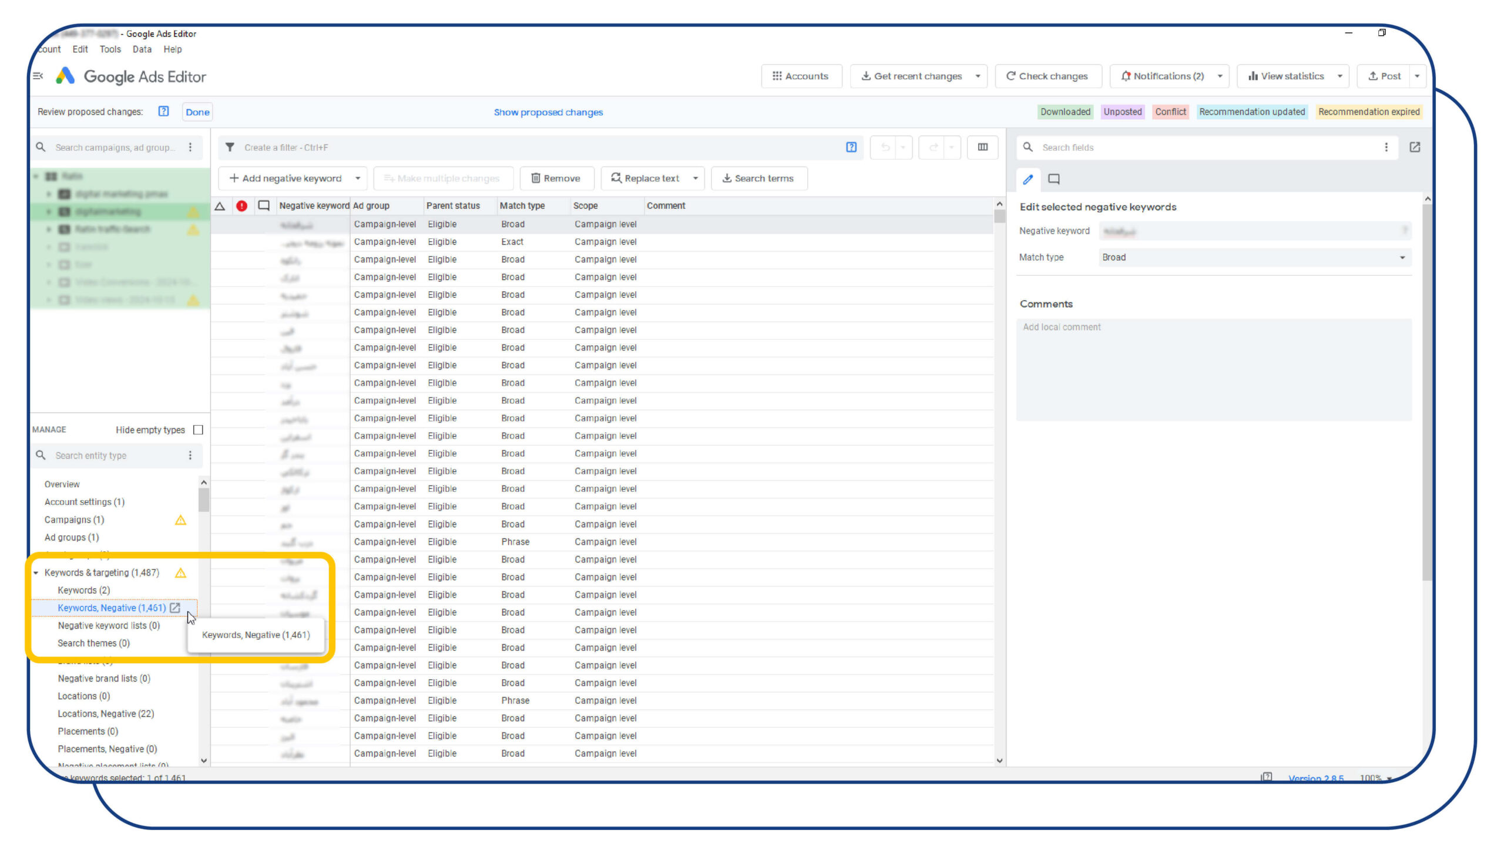Click Check changes button
The image size is (1504, 850).
pos(1048,76)
